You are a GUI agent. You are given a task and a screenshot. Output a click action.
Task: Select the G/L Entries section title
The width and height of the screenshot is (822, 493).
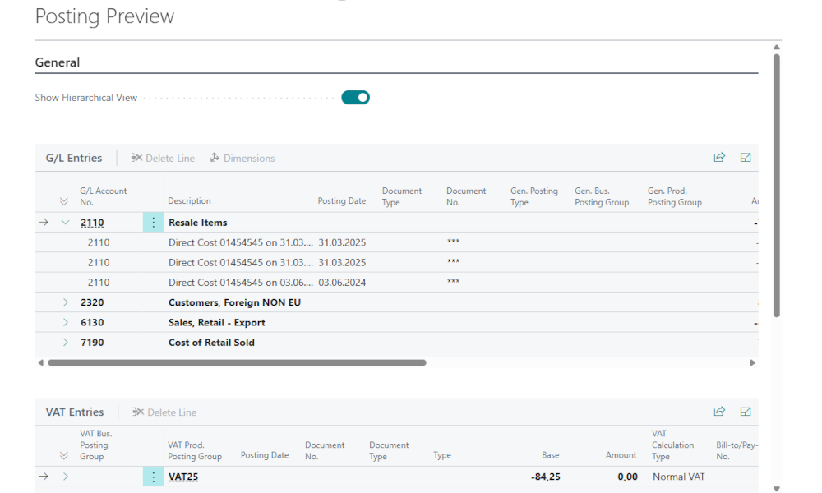pos(74,158)
